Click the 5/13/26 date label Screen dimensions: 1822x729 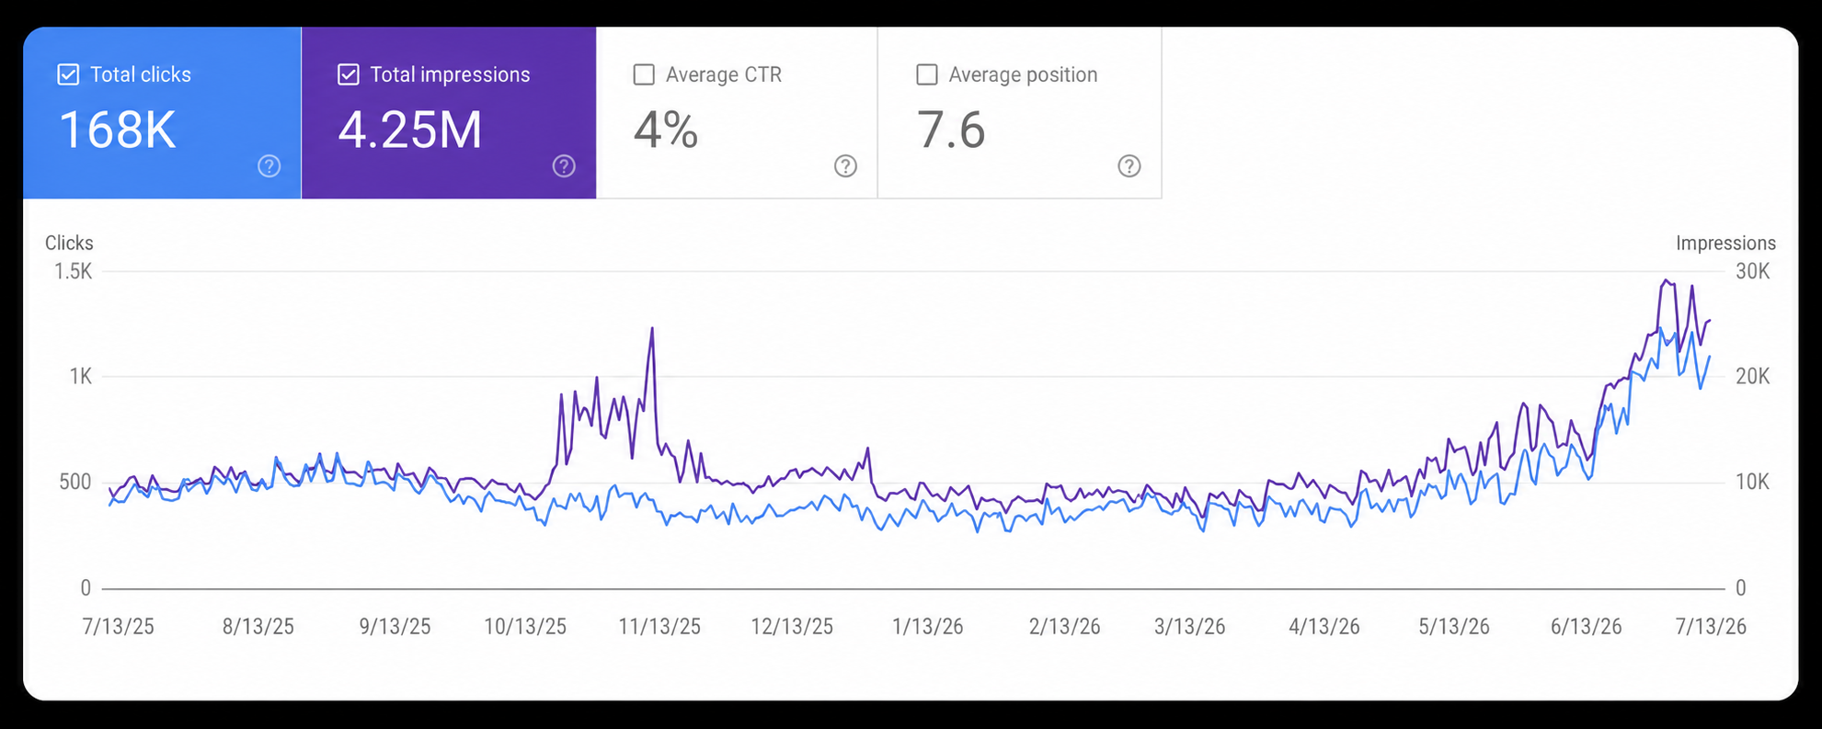[1454, 627]
